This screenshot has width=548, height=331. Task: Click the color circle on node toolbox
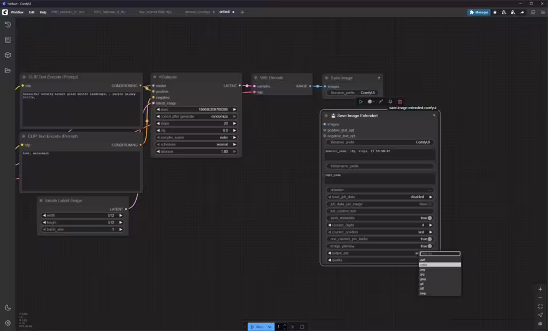(x=370, y=102)
